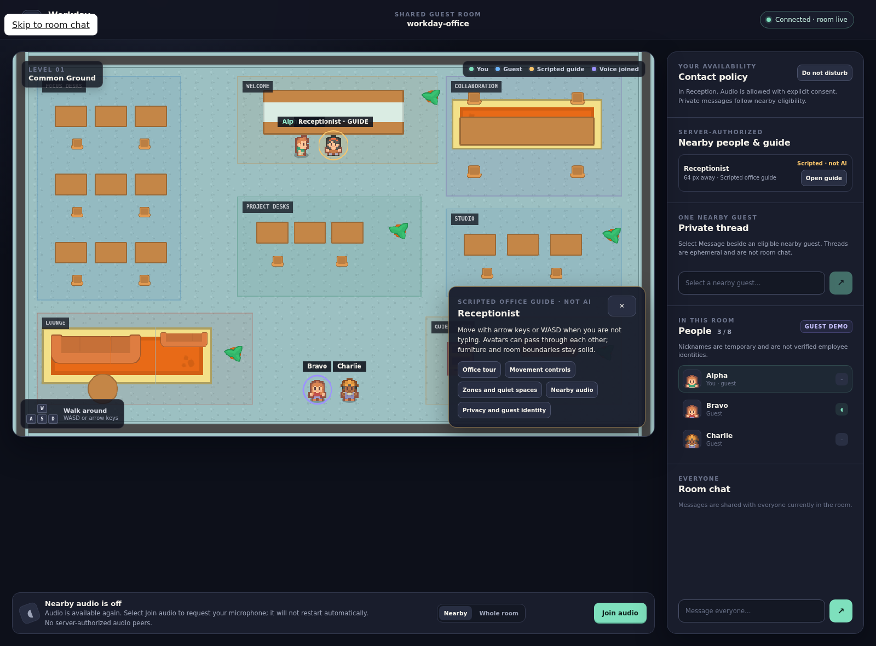The image size is (876, 646).
Task: Click the round table in the Lounge
Action: pyautogui.click(x=103, y=388)
